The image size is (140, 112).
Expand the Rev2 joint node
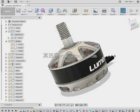point(8,38)
